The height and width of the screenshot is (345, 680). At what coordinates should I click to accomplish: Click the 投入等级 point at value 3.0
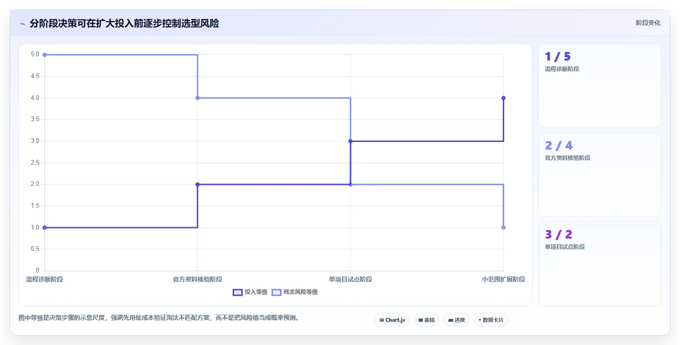(350, 141)
